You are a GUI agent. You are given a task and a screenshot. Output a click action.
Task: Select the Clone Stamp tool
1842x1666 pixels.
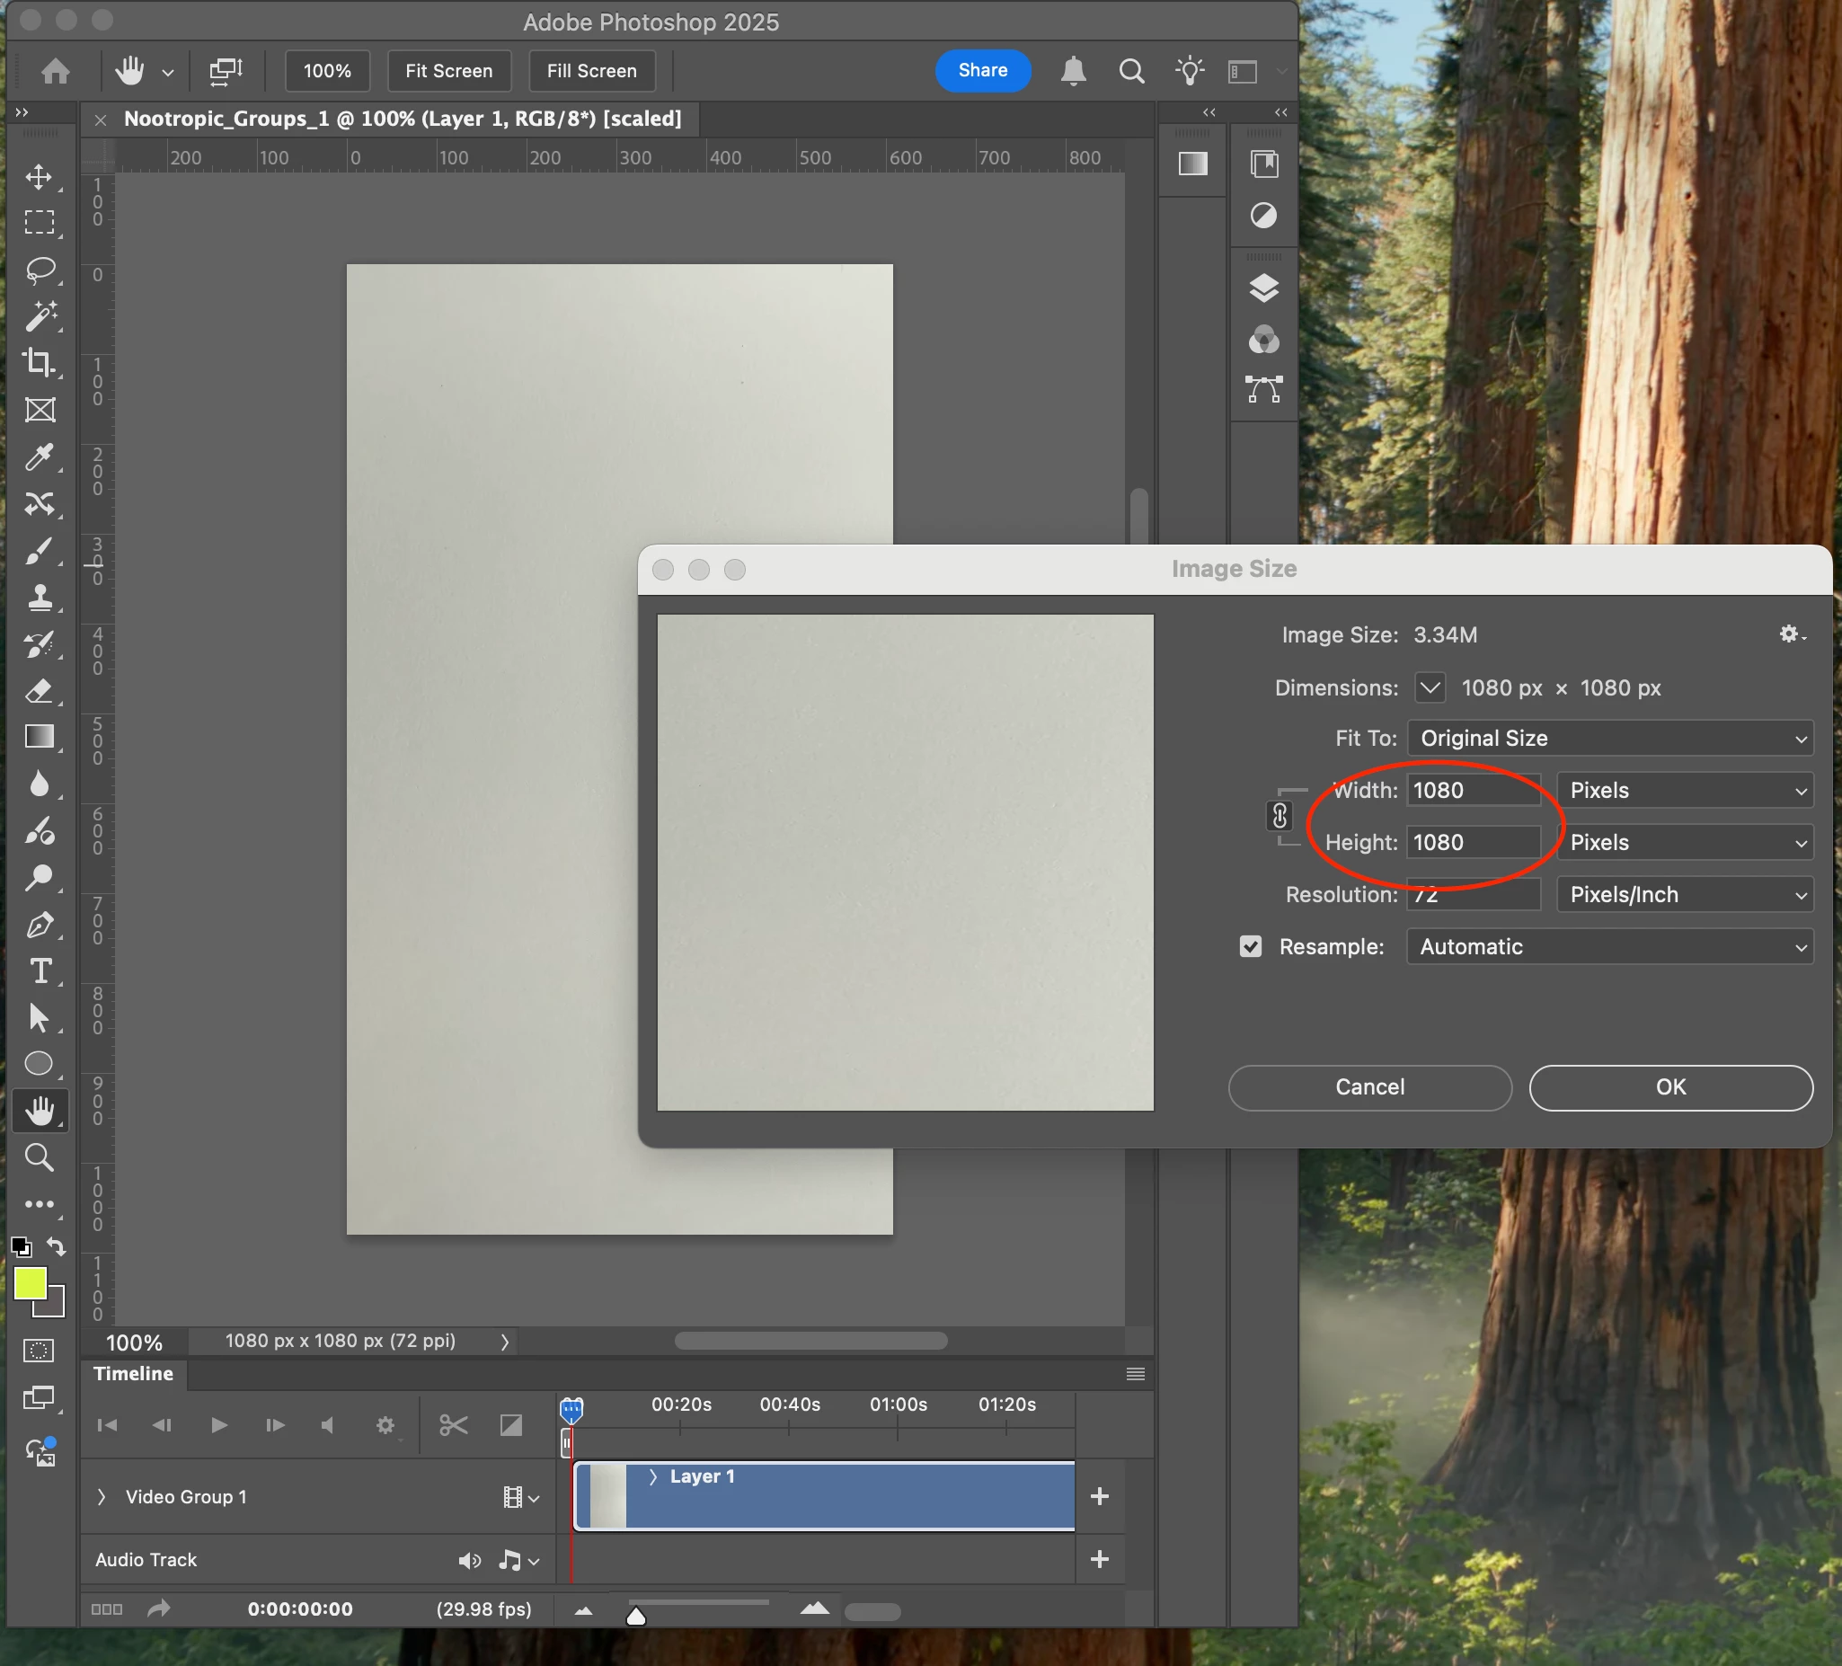click(x=39, y=598)
